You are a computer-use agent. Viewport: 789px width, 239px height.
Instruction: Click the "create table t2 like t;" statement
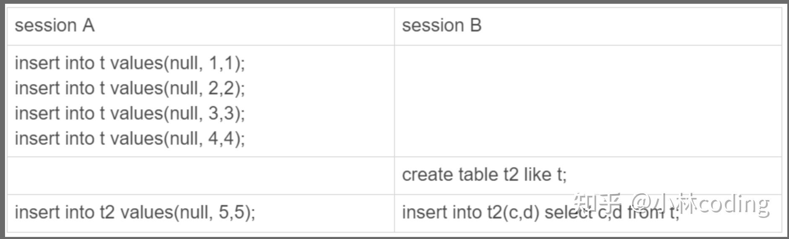(x=484, y=175)
